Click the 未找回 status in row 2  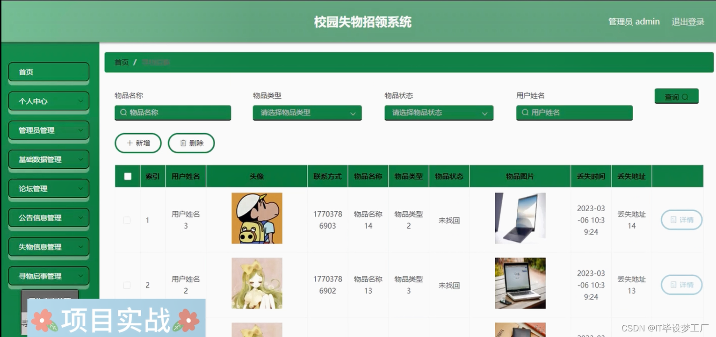(x=449, y=285)
